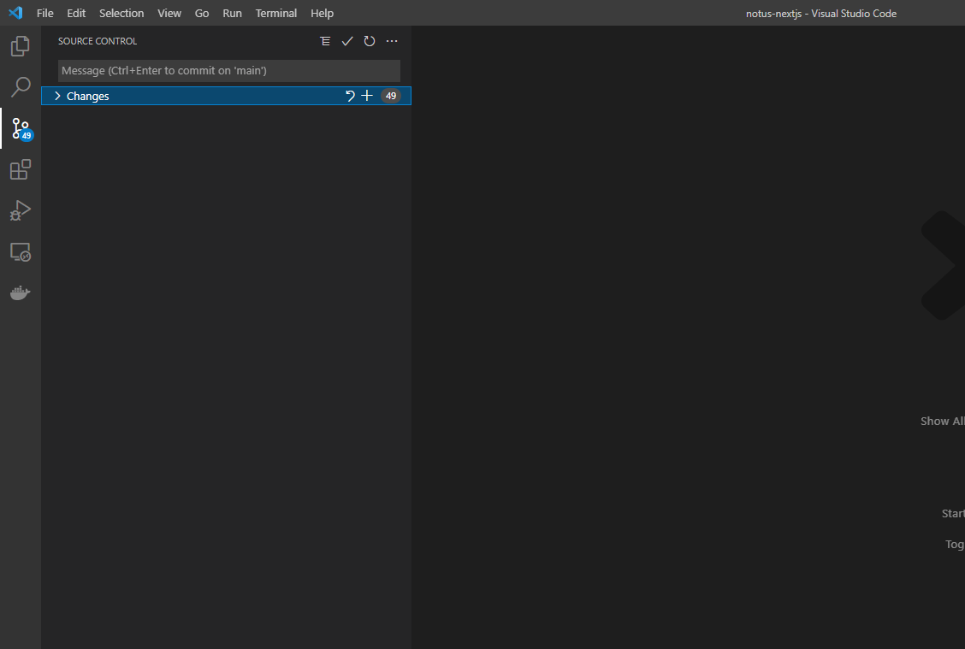Commit changes with the checkmark icon

pyautogui.click(x=347, y=41)
